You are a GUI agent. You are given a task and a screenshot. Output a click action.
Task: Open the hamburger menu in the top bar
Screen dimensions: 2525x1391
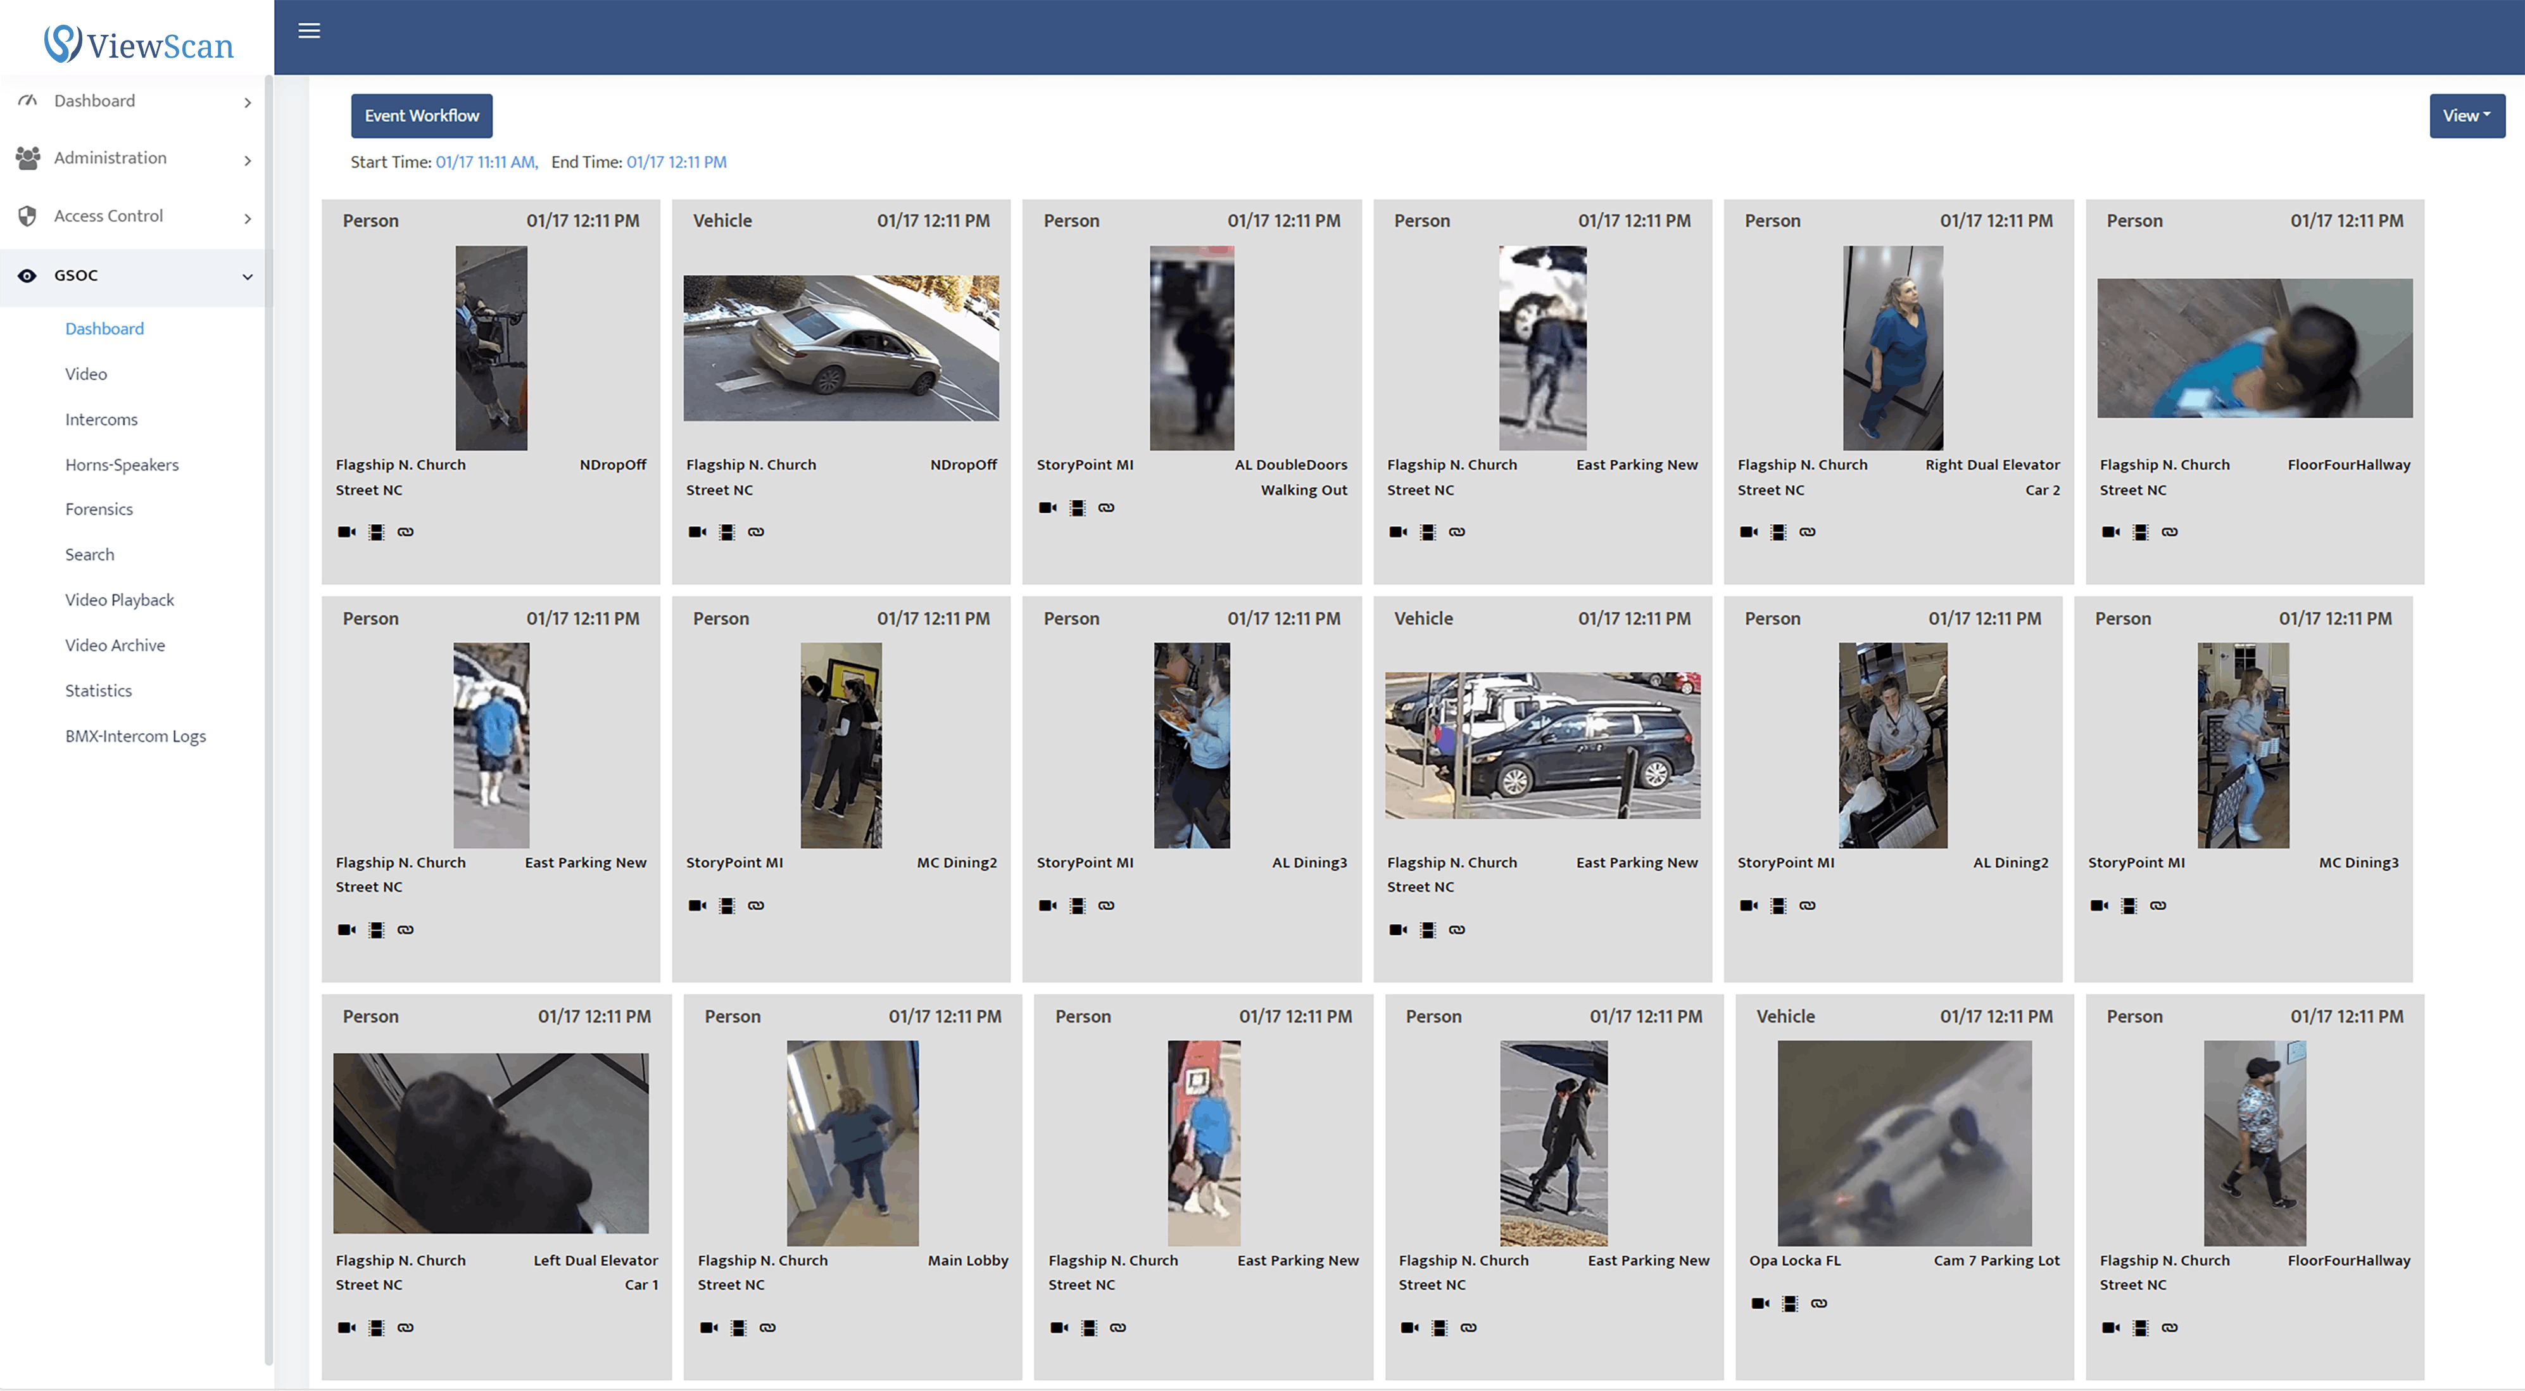click(x=310, y=30)
